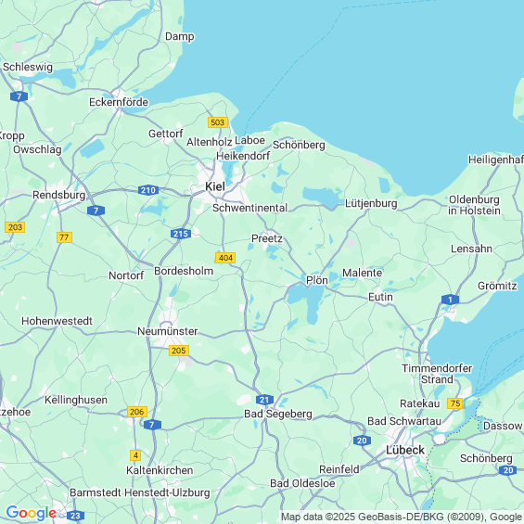
Task: Click the Eckernförde town label
Action: coord(119,102)
